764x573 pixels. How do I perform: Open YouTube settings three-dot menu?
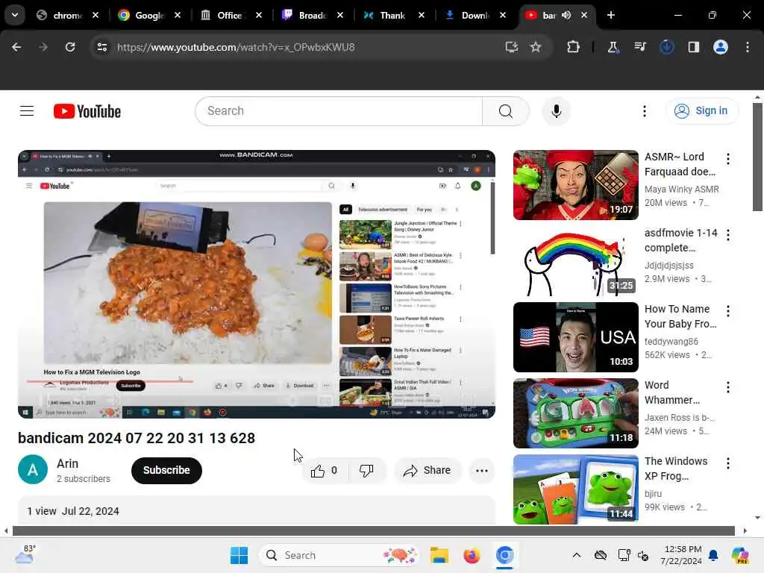click(644, 111)
